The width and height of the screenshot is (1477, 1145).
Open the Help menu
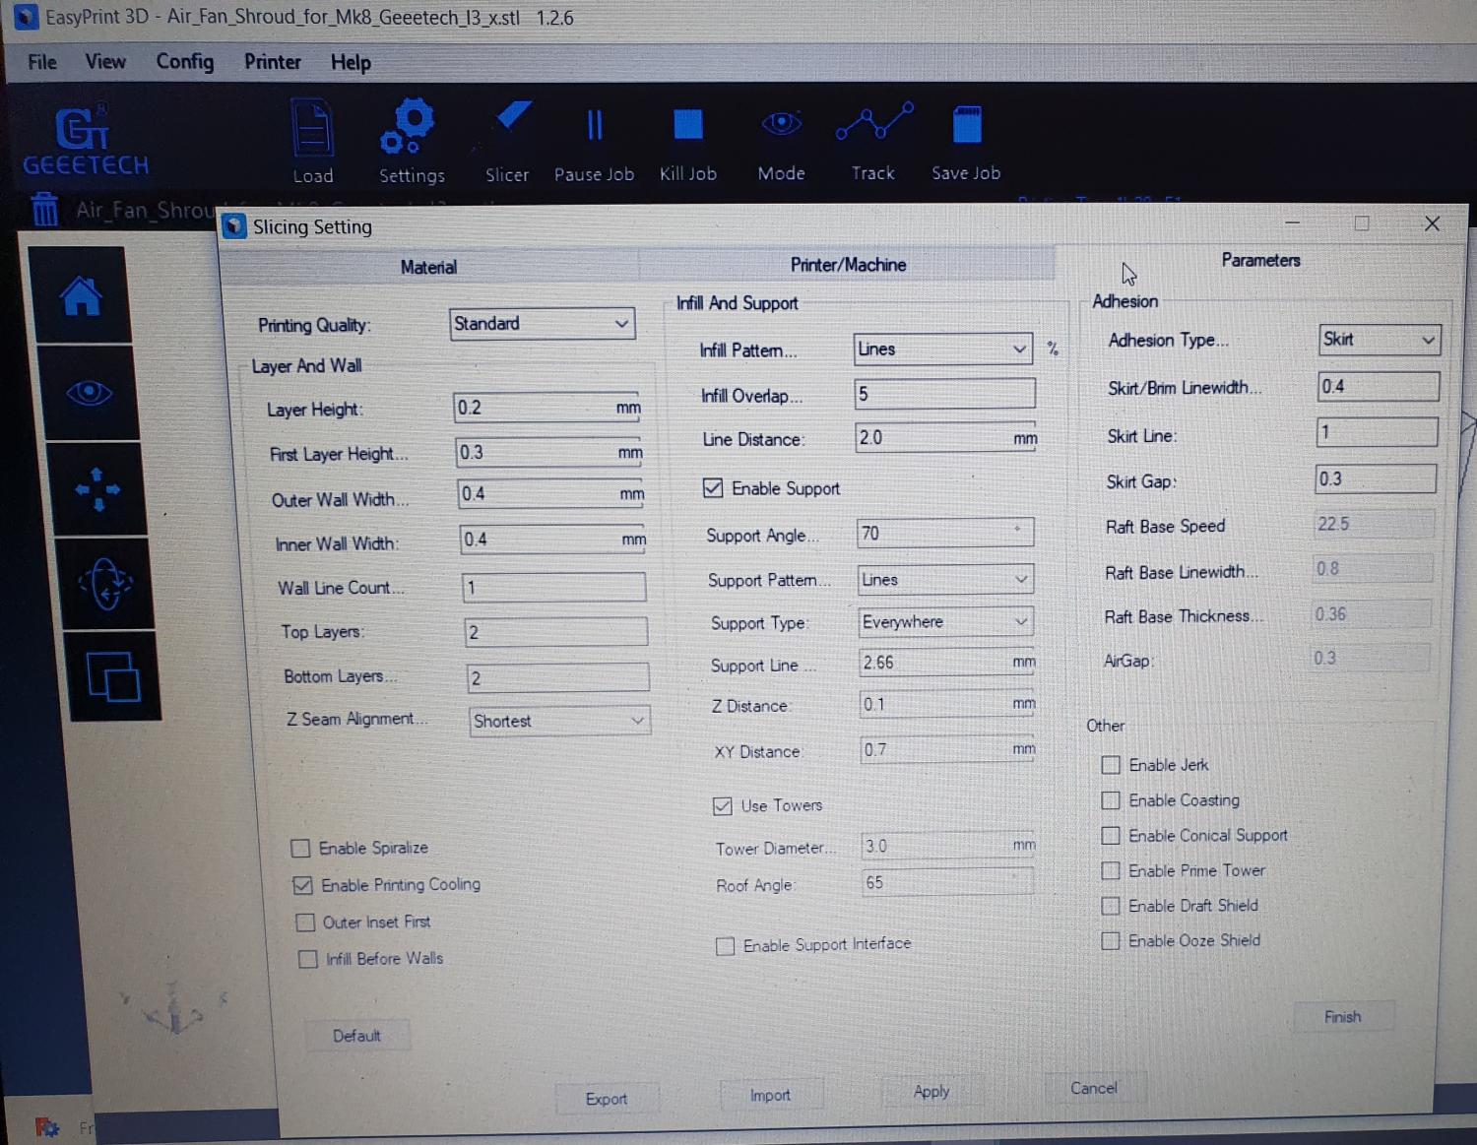pyautogui.click(x=351, y=63)
